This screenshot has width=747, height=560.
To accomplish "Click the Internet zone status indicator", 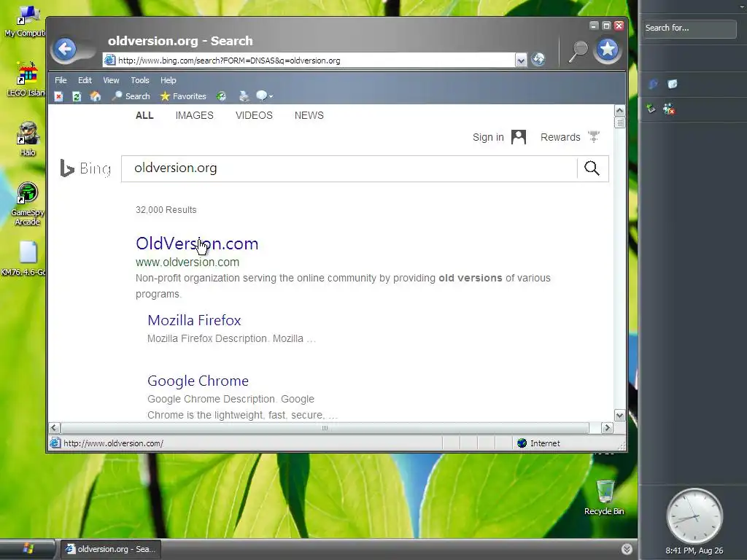I will pyautogui.click(x=538, y=443).
